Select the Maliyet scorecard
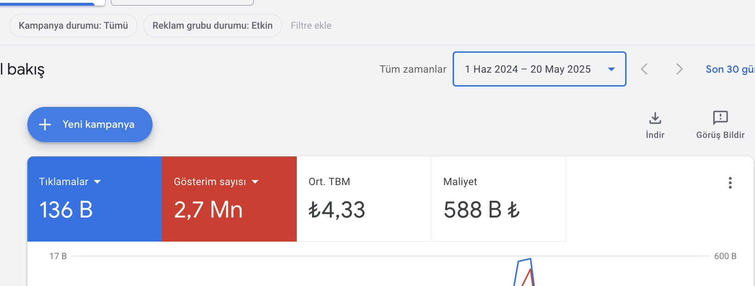The image size is (755, 286). [x=499, y=199]
